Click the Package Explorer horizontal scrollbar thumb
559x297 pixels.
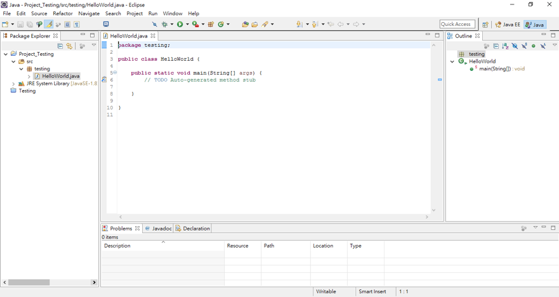click(x=29, y=282)
